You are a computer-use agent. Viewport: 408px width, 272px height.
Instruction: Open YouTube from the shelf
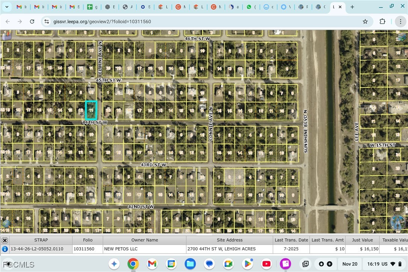tap(266, 264)
